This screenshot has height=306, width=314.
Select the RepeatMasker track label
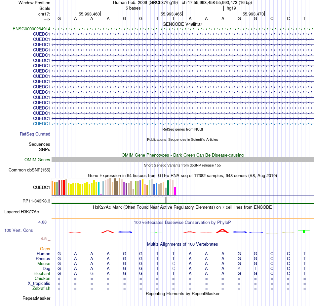click(36, 298)
